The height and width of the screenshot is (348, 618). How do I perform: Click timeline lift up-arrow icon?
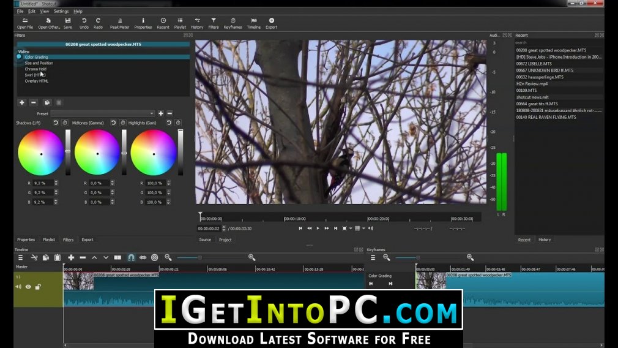(94, 258)
